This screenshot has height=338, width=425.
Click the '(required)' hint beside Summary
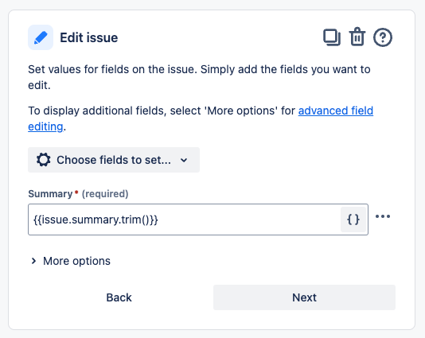(x=105, y=194)
